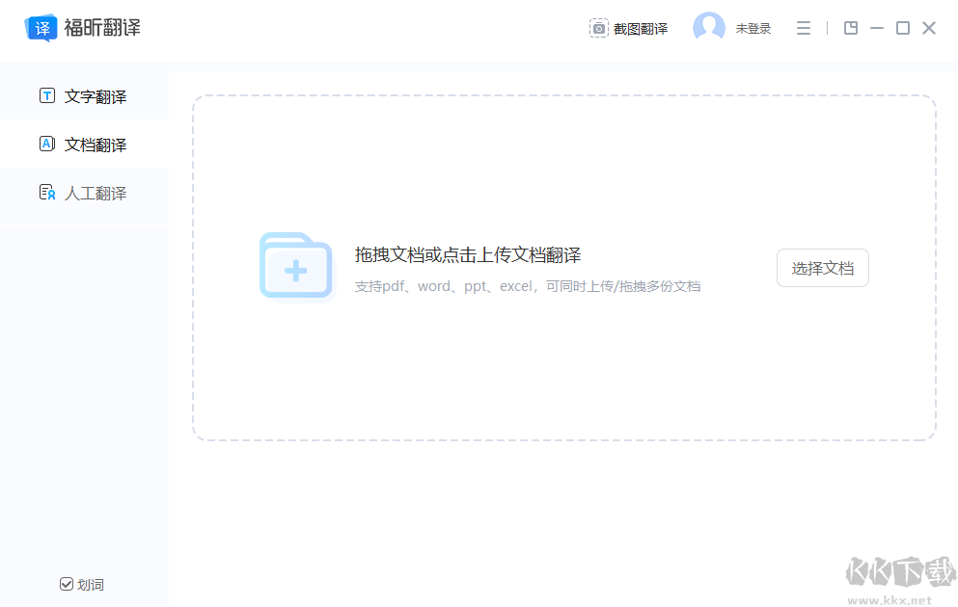Click the 截图翻译 toolbar item
Screen dimensions: 958x607
pyautogui.click(x=639, y=28)
